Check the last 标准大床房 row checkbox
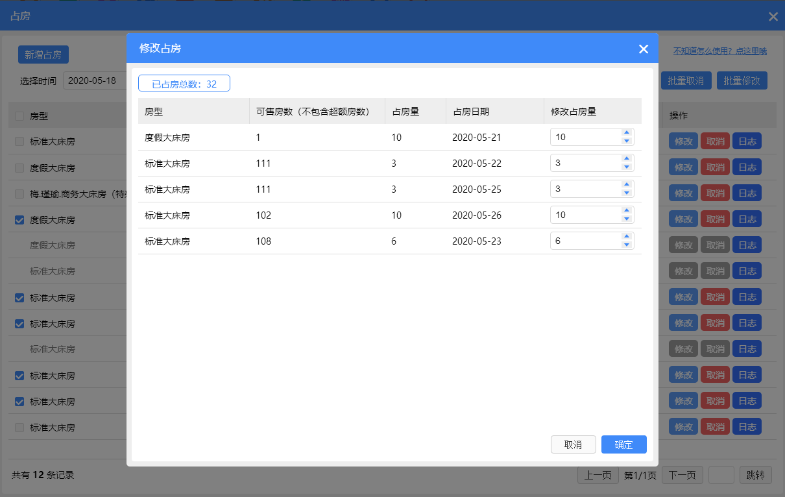This screenshot has height=497, width=785. pos(19,428)
